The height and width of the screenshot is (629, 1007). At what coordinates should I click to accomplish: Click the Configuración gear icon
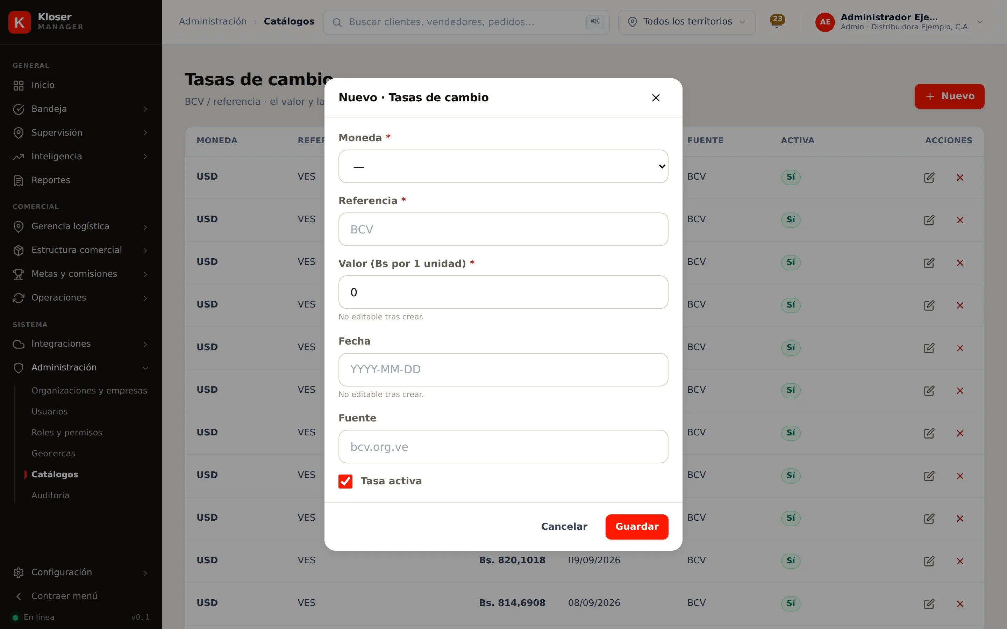[x=18, y=573]
